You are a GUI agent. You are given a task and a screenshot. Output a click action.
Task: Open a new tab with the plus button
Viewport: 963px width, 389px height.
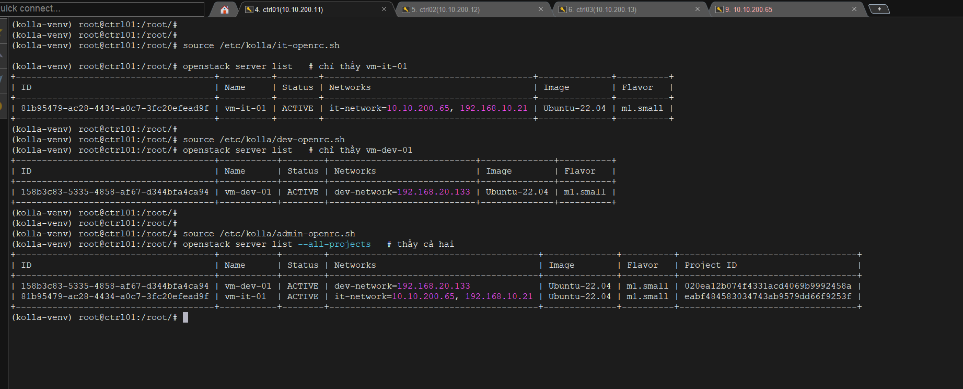[x=879, y=9]
